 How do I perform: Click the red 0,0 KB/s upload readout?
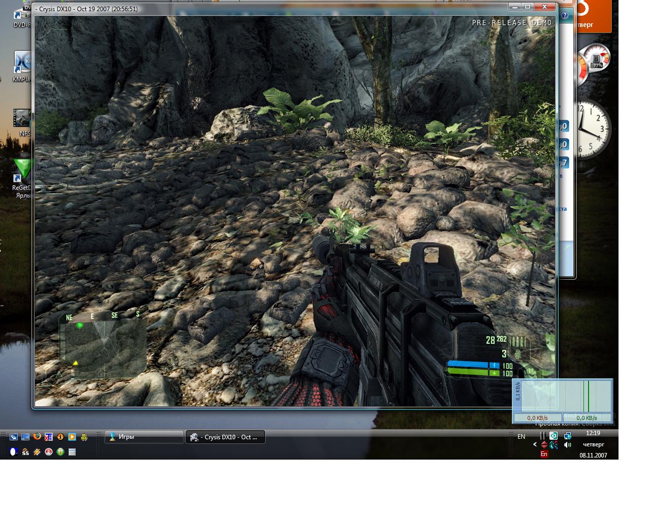tap(537, 418)
